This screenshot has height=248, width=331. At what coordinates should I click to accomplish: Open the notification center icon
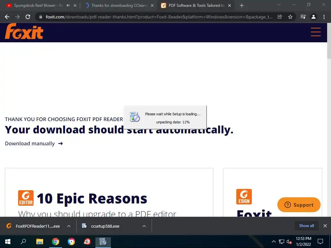click(320, 242)
